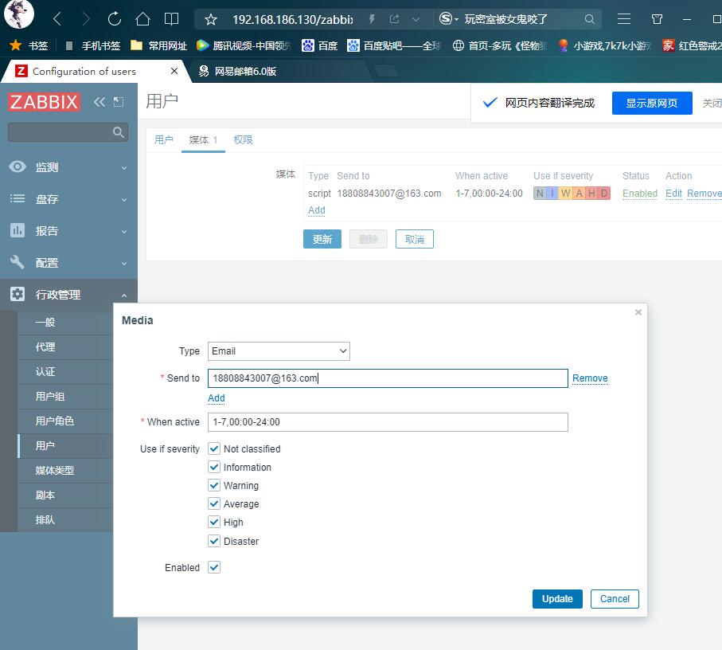722x650 pixels.
Task: Bookmark page with star icon in address bar
Action: tap(211, 19)
